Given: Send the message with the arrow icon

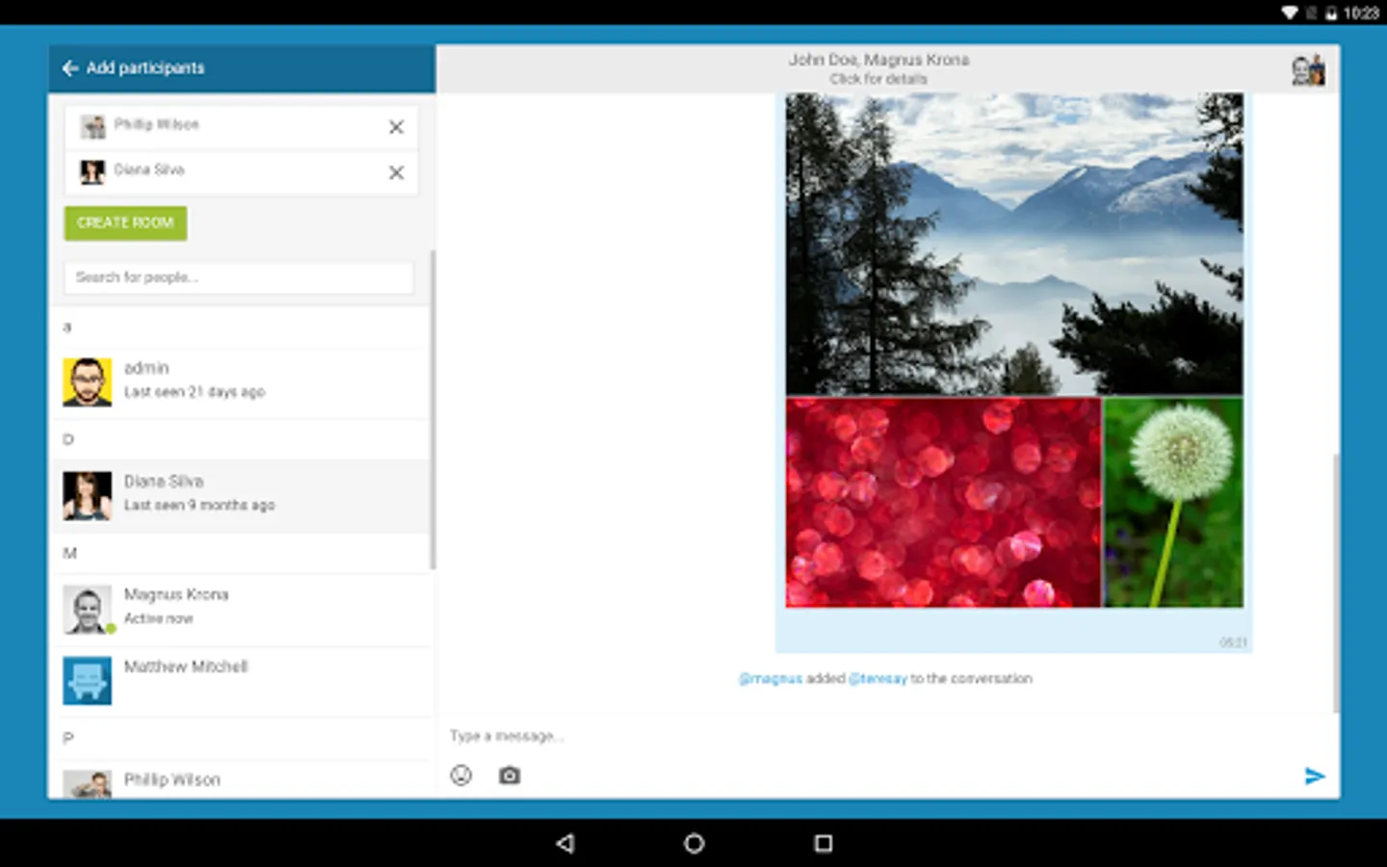Looking at the screenshot, I should click(x=1315, y=776).
